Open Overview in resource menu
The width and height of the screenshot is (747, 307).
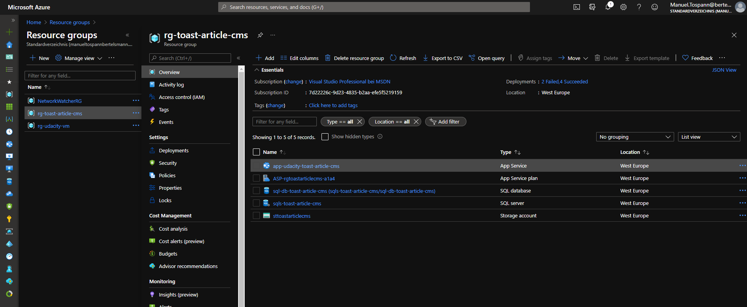(190, 72)
